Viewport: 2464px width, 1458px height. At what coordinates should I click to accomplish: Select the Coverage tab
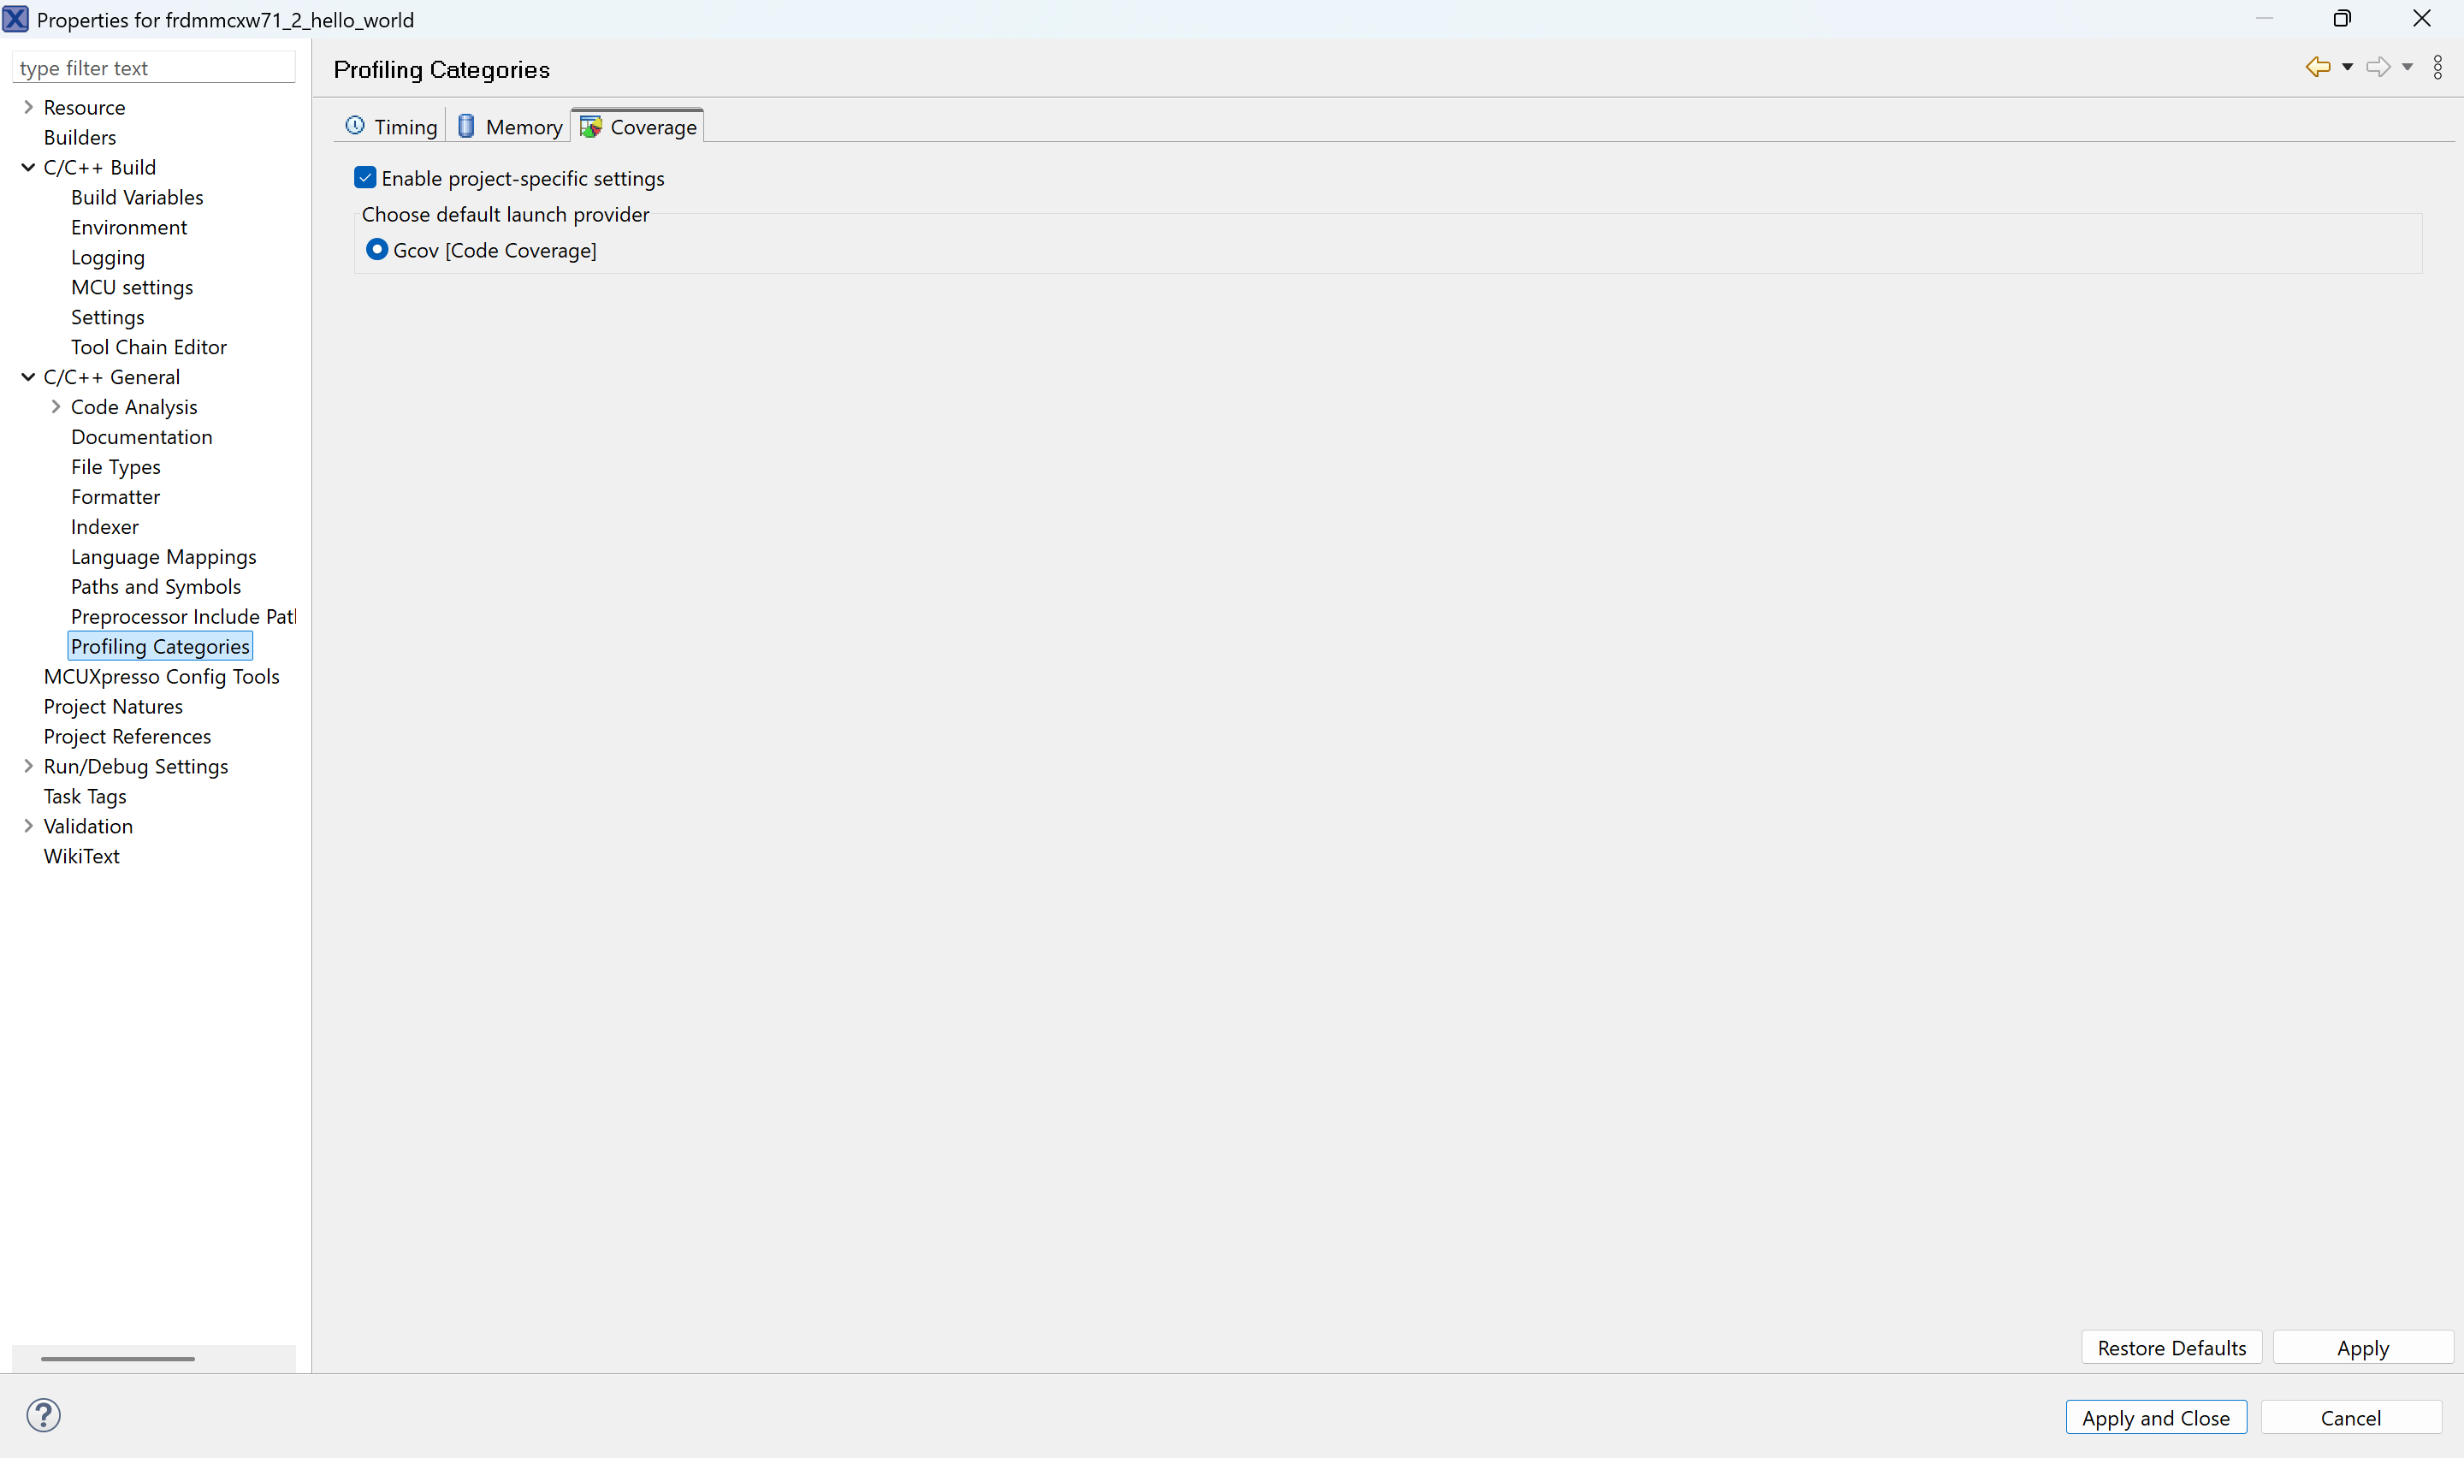click(x=638, y=127)
